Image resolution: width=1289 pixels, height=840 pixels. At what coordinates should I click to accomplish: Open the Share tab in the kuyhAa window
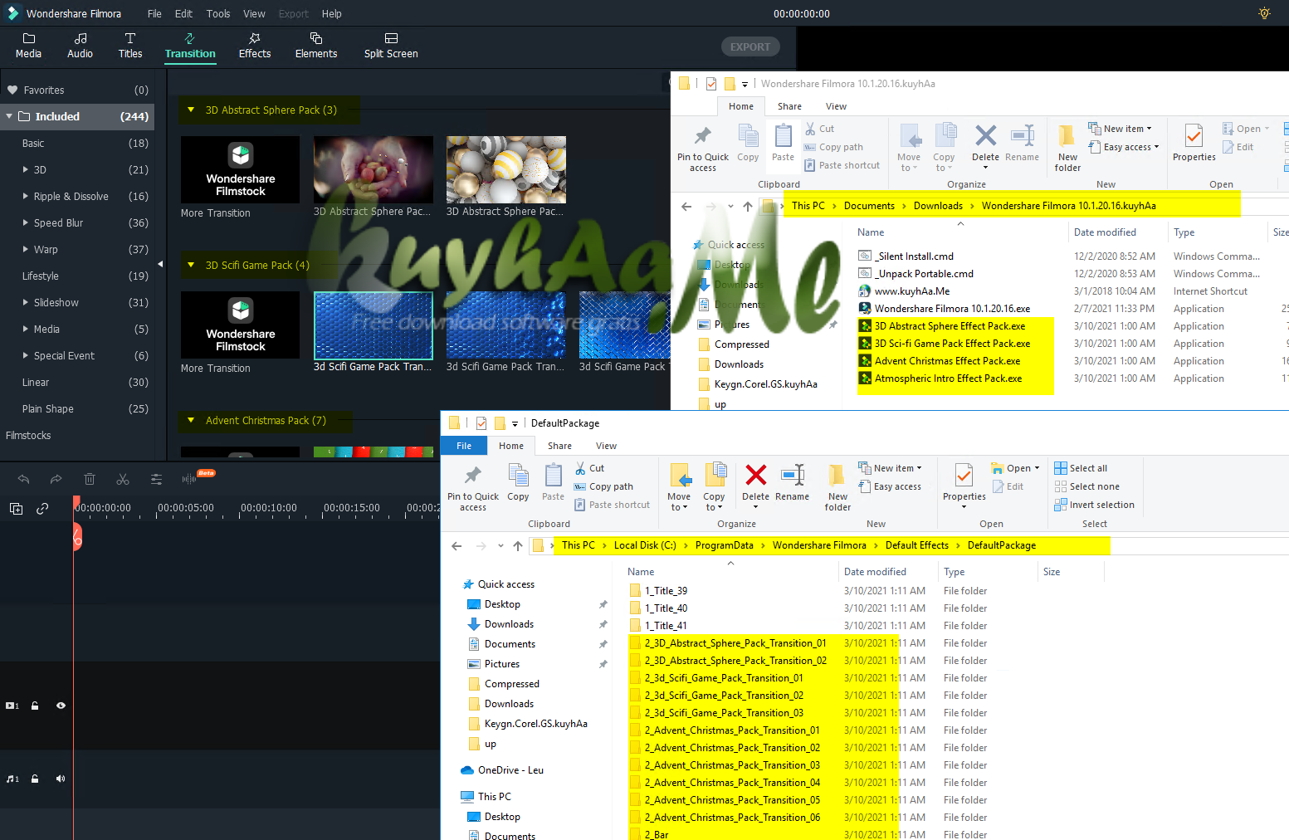point(789,106)
